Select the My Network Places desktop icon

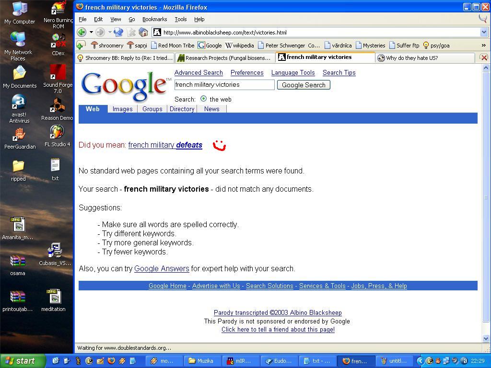point(18,46)
